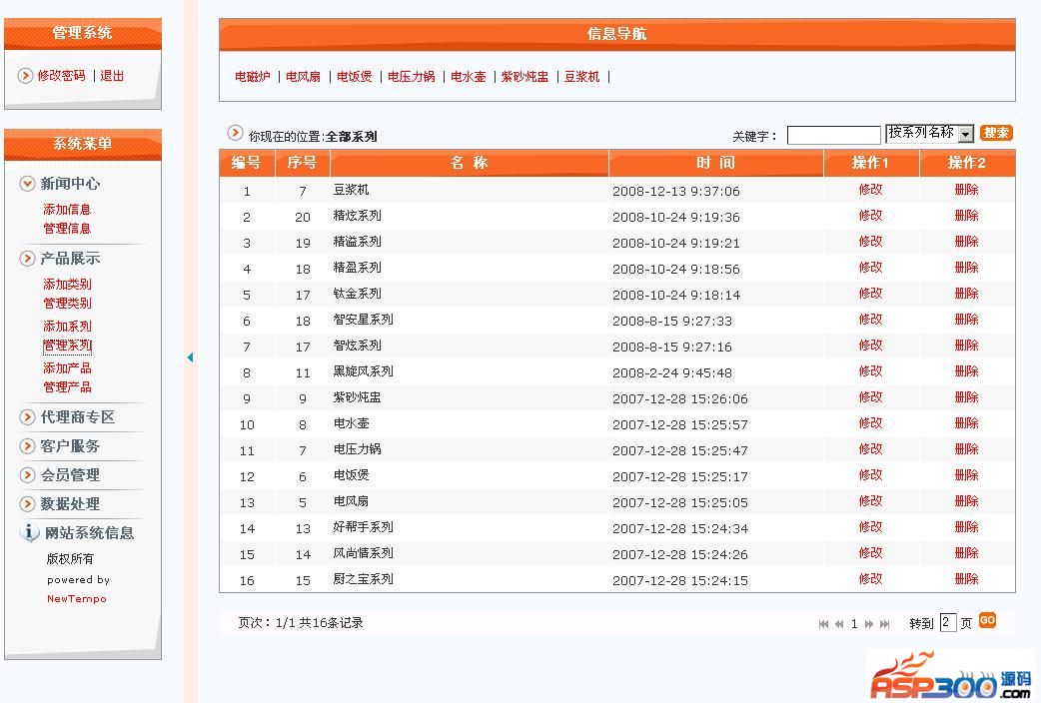Screen dimensions: 1041x703
Task: Select 电水壶 in 信息导航
Action: pyautogui.click(x=469, y=76)
